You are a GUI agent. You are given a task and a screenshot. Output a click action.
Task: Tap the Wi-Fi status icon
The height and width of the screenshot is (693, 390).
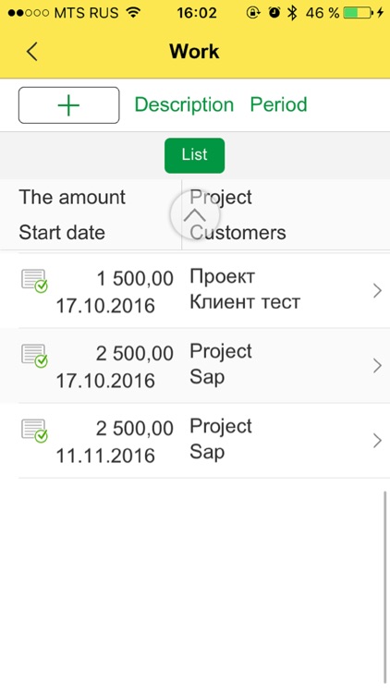[133, 13]
